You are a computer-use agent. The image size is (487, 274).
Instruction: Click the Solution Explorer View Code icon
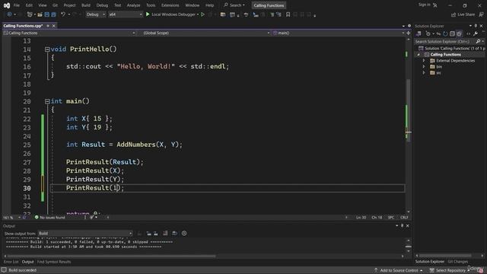(469, 33)
